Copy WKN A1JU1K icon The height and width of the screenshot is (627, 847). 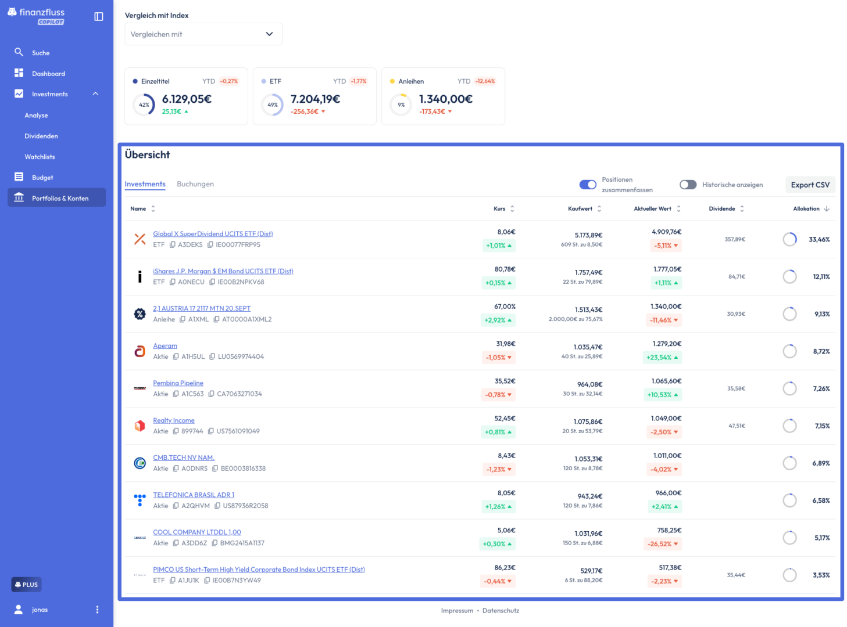(173, 581)
